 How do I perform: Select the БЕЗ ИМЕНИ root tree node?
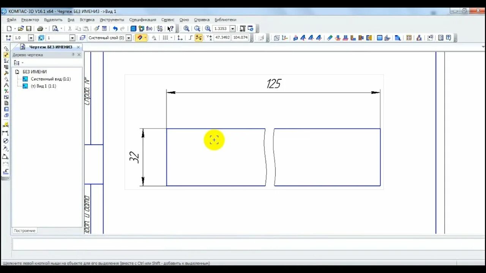35,72
